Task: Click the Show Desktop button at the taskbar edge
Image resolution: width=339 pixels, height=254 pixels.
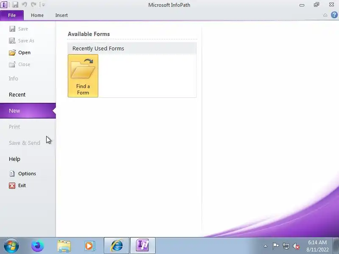Action: tap(336, 246)
